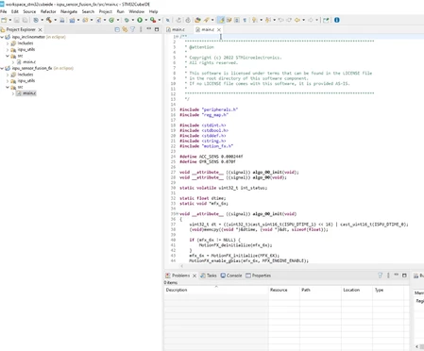Viewport: 424px width, 351px height.
Task: Click the filter icon in Project Explorer
Action: (x=133, y=29)
